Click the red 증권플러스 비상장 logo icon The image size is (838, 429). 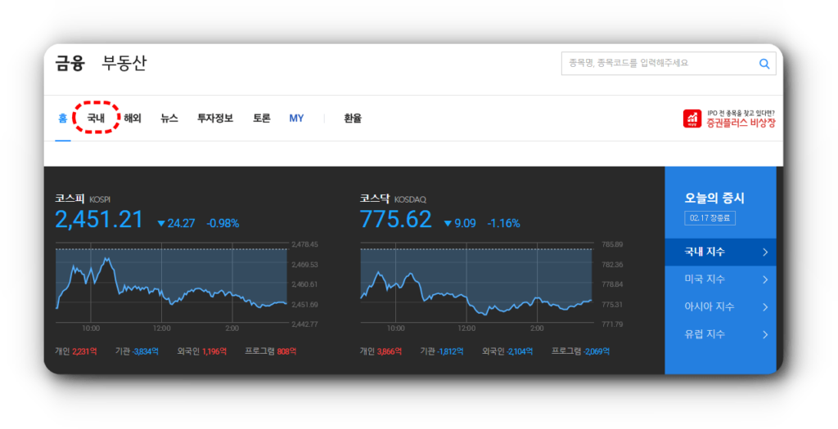point(692,118)
